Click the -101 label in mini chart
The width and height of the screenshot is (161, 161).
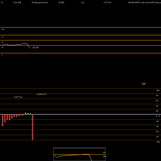[x=104, y=156]
